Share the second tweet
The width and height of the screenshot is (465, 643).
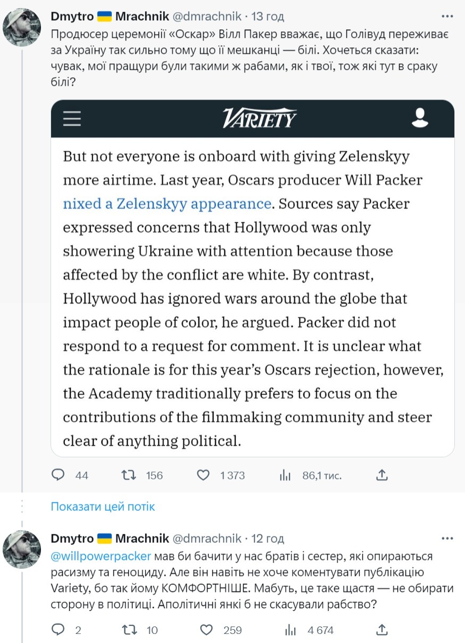(381, 630)
